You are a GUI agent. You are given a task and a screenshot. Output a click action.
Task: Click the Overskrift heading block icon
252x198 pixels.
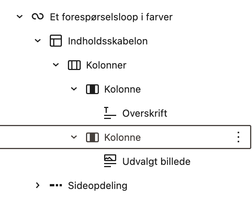[x=110, y=113]
